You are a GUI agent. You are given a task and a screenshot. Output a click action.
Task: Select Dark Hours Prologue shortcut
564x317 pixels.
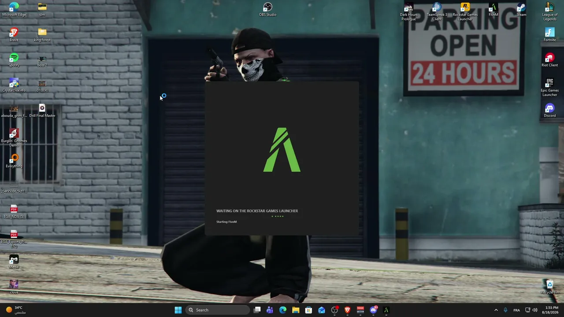[409, 11]
